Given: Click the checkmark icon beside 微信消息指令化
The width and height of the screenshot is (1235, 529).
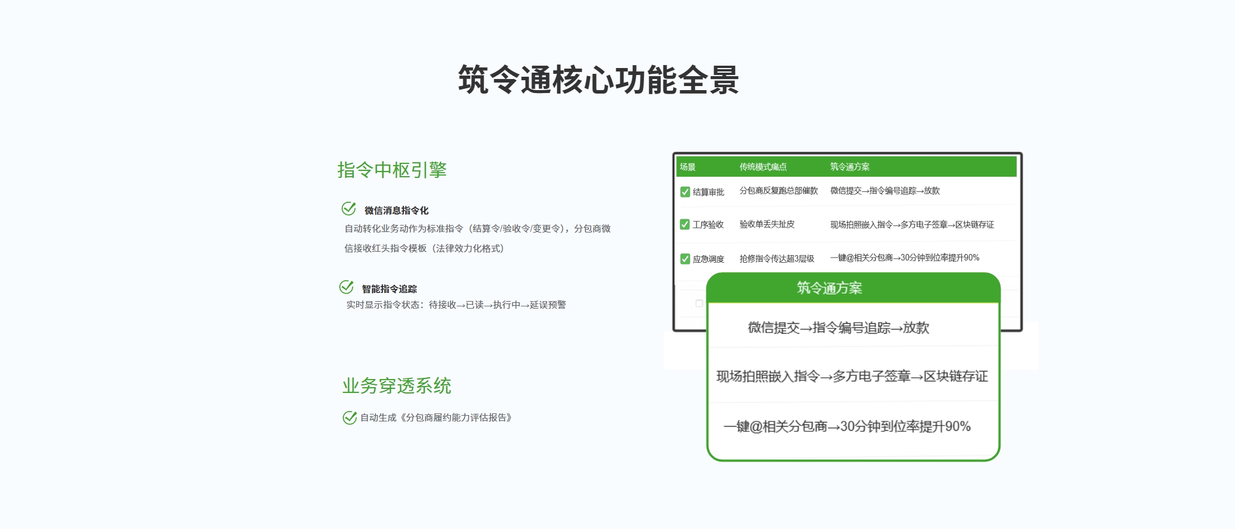Looking at the screenshot, I should tap(349, 209).
